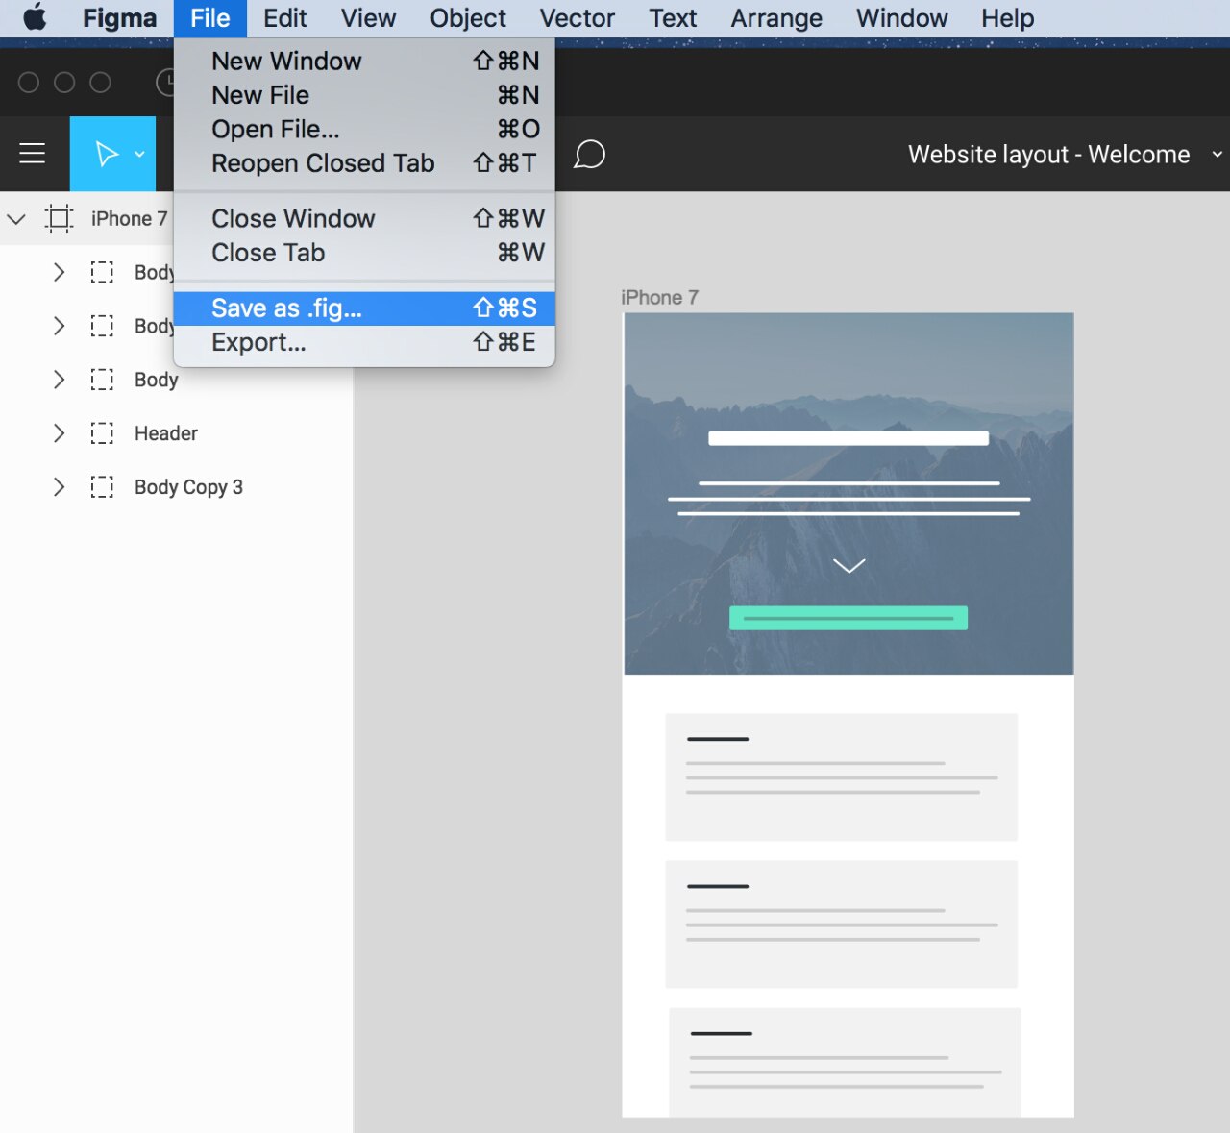Expand the third Body layer group
The width and height of the screenshot is (1230, 1133).
[x=59, y=380]
